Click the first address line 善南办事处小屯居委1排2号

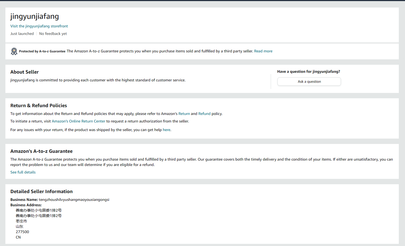click(x=39, y=210)
